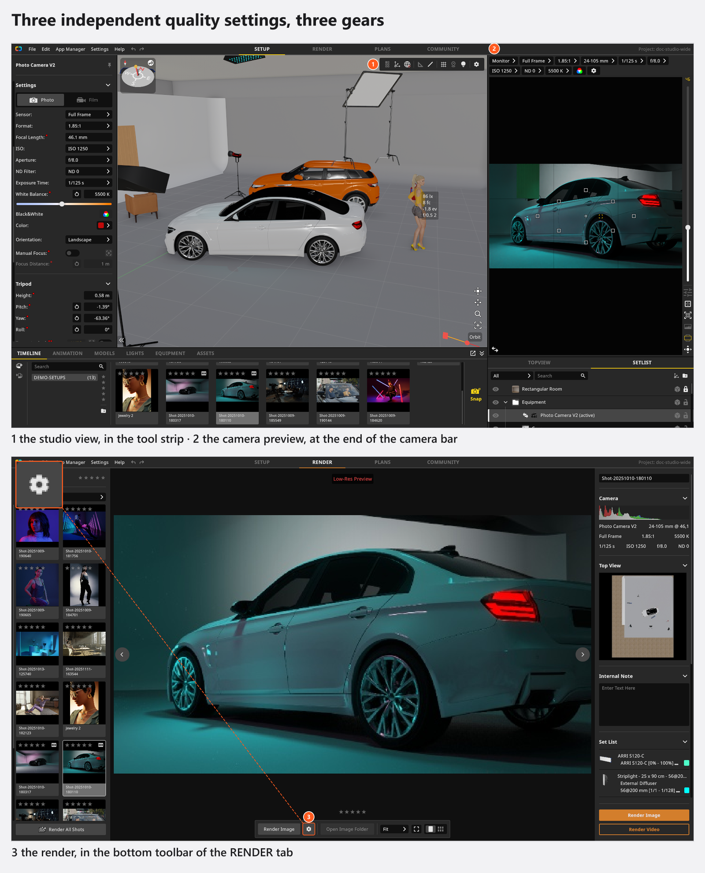
Task: Open the Sensor Full Frame dropdown
Action: (89, 115)
